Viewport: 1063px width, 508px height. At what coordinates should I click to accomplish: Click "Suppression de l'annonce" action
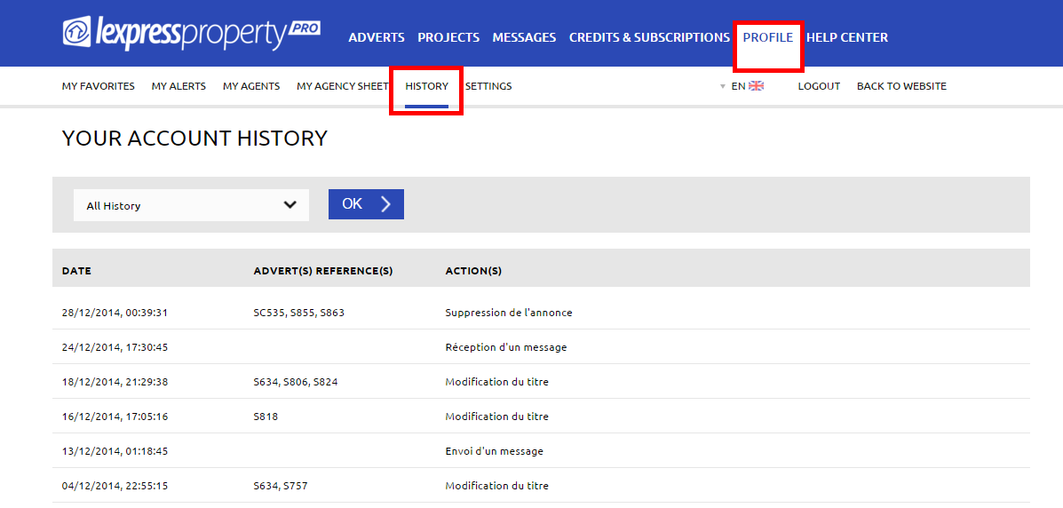509,313
